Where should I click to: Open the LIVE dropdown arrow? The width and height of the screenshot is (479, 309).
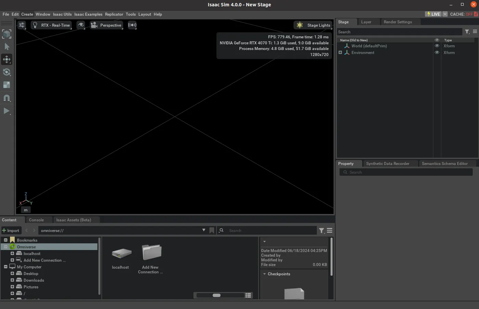pyautogui.click(x=445, y=14)
